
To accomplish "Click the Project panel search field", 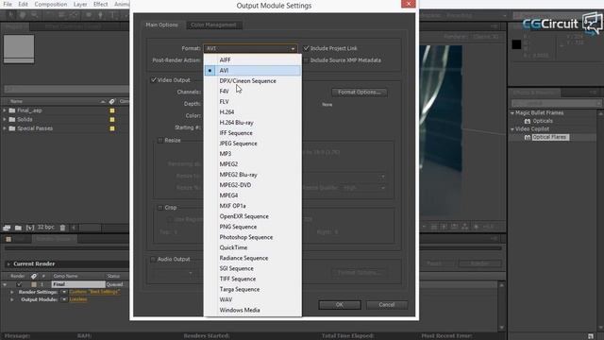I will pyautogui.click(x=66, y=89).
